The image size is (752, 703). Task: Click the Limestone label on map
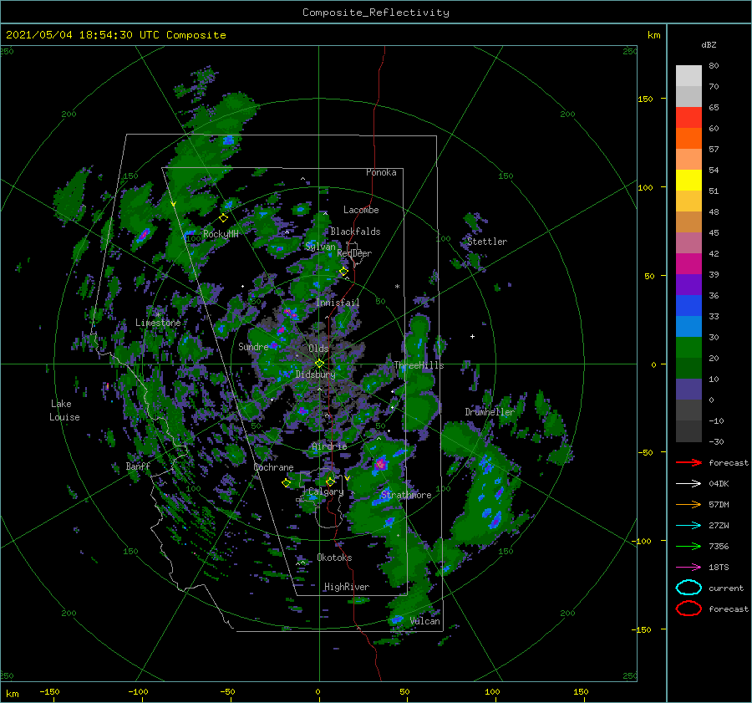point(158,323)
